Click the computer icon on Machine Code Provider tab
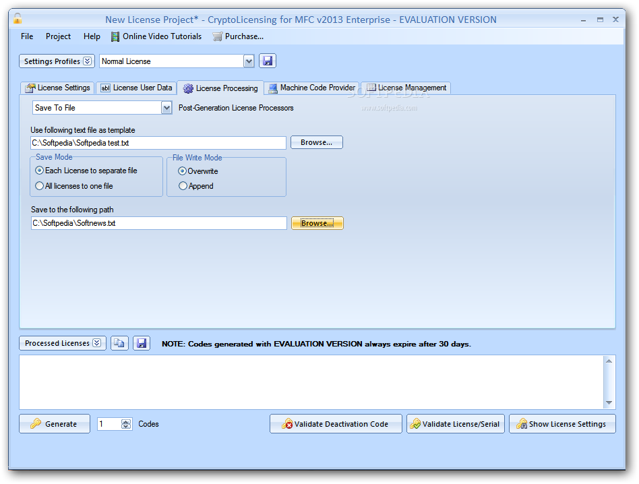Viewport: 639px width, 484px height. click(x=273, y=88)
